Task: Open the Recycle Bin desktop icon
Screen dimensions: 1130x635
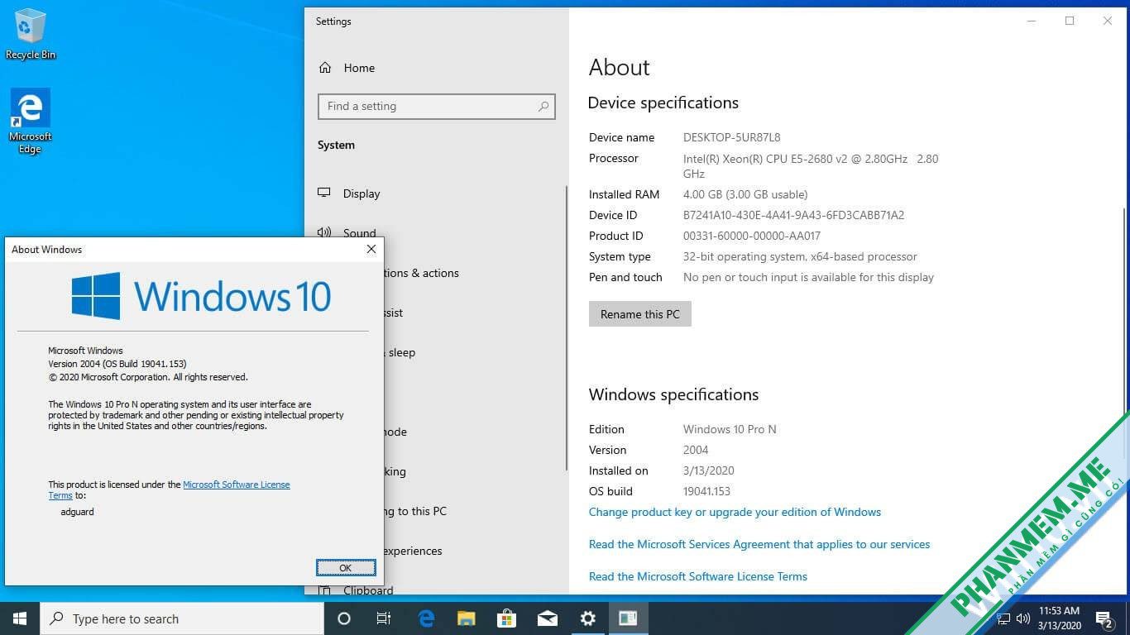Action: (31, 34)
